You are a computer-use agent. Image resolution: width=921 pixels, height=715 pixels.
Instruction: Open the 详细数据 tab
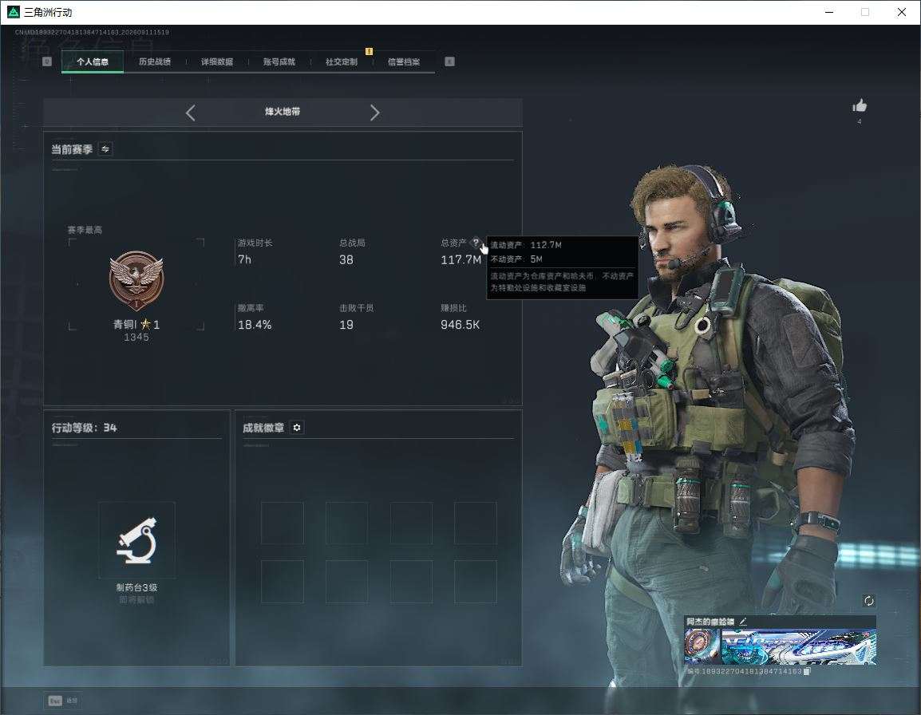[x=217, y=61]
